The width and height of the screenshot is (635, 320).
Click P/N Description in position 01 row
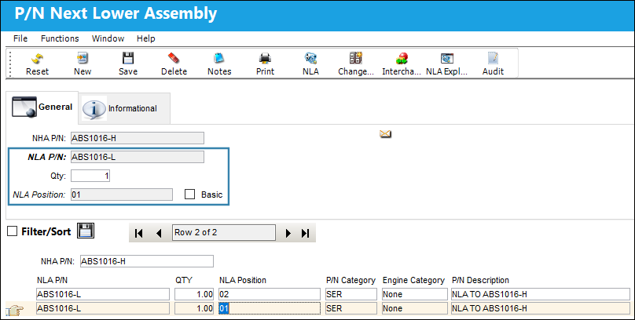(541, 308)
